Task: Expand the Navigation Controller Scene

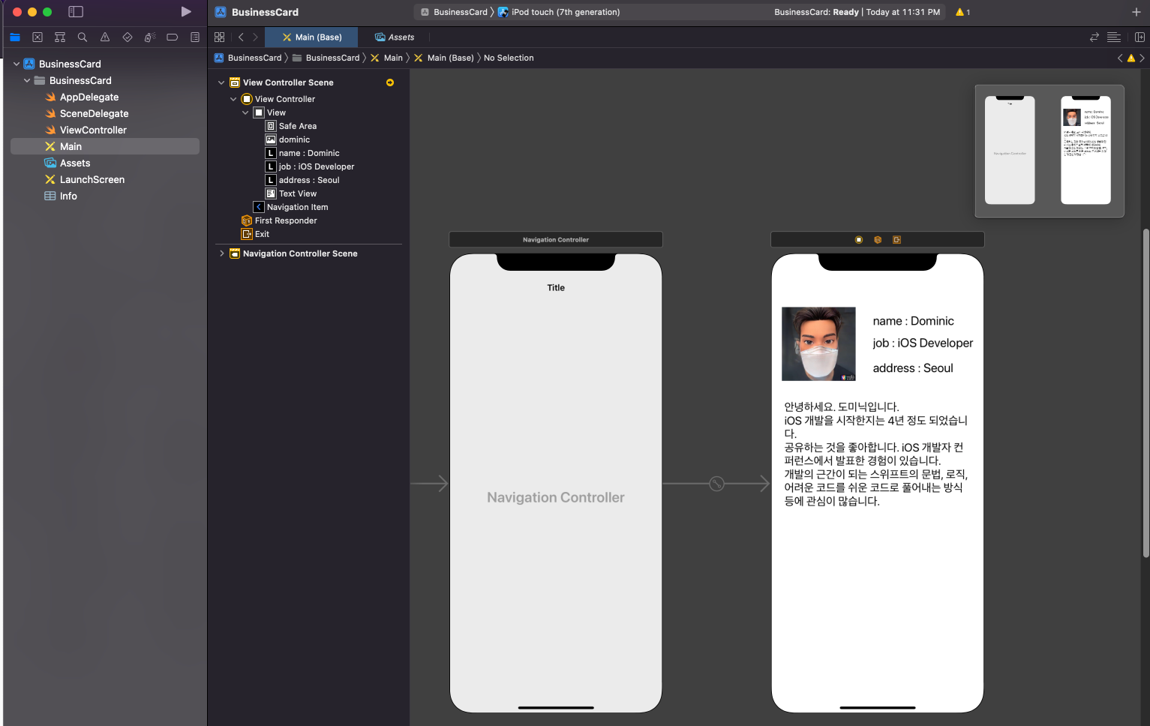Action: coord(221,253)
